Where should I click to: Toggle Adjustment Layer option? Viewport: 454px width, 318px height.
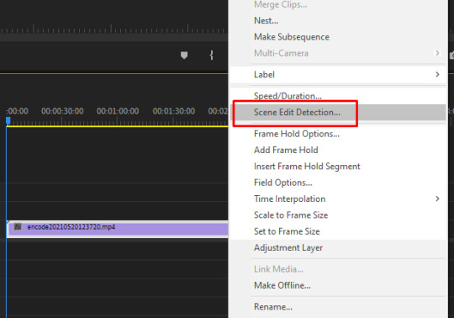click(338, 247)
